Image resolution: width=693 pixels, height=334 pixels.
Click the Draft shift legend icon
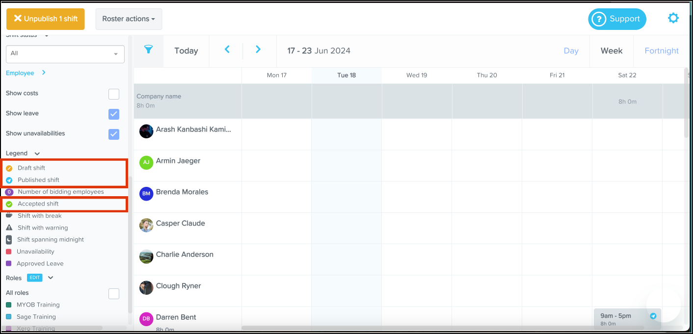coord(9,168)
